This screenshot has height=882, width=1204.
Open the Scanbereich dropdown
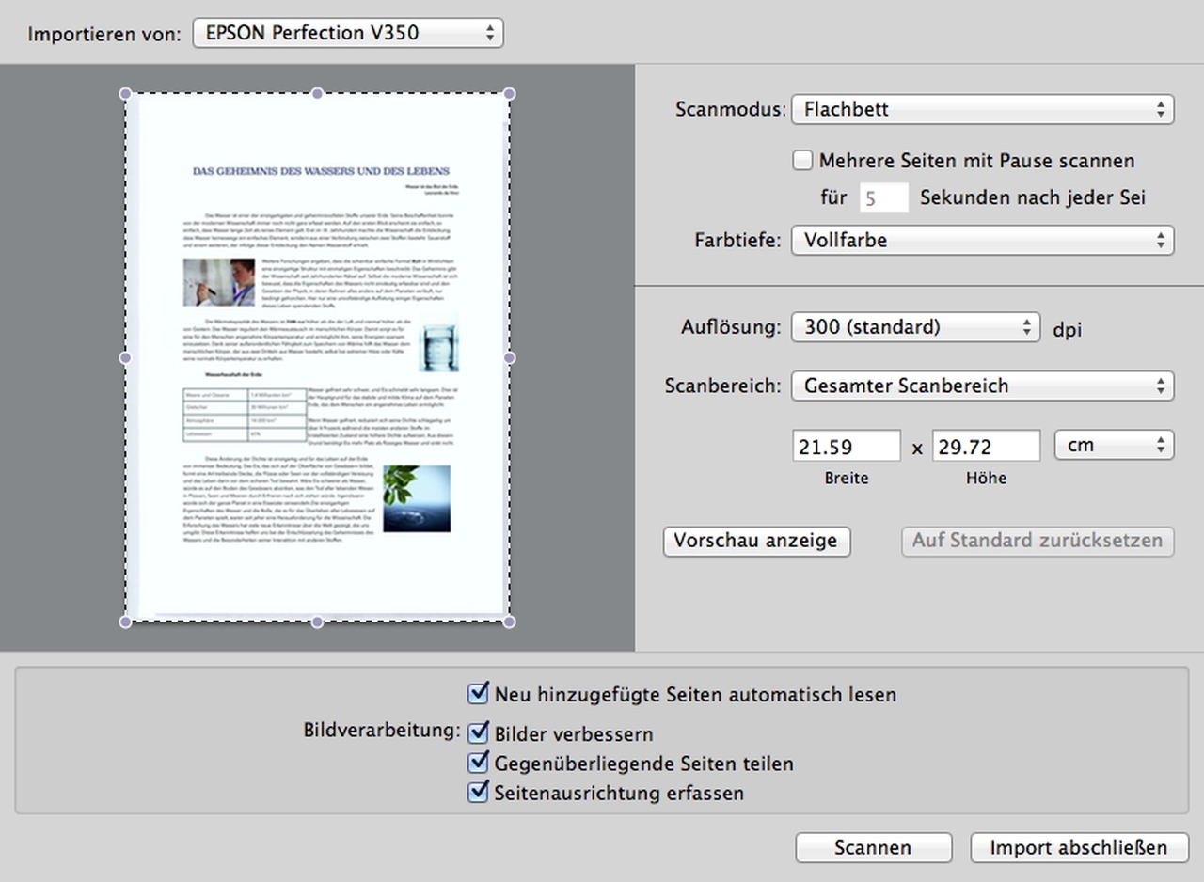[x=983, y=386]
